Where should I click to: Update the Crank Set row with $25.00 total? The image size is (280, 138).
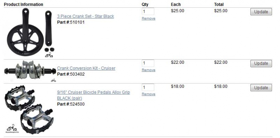[x=261, y=12]
